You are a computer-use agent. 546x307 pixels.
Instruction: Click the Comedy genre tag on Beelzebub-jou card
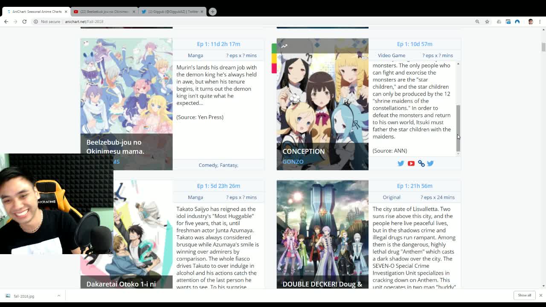(208, 165)
